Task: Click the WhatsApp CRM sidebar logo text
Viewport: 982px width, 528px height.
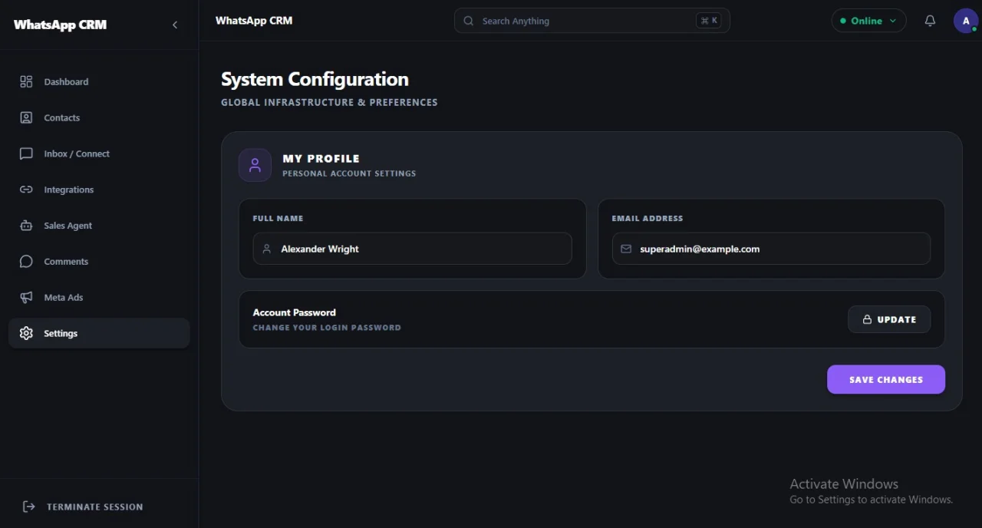Action: coord(60,25)
